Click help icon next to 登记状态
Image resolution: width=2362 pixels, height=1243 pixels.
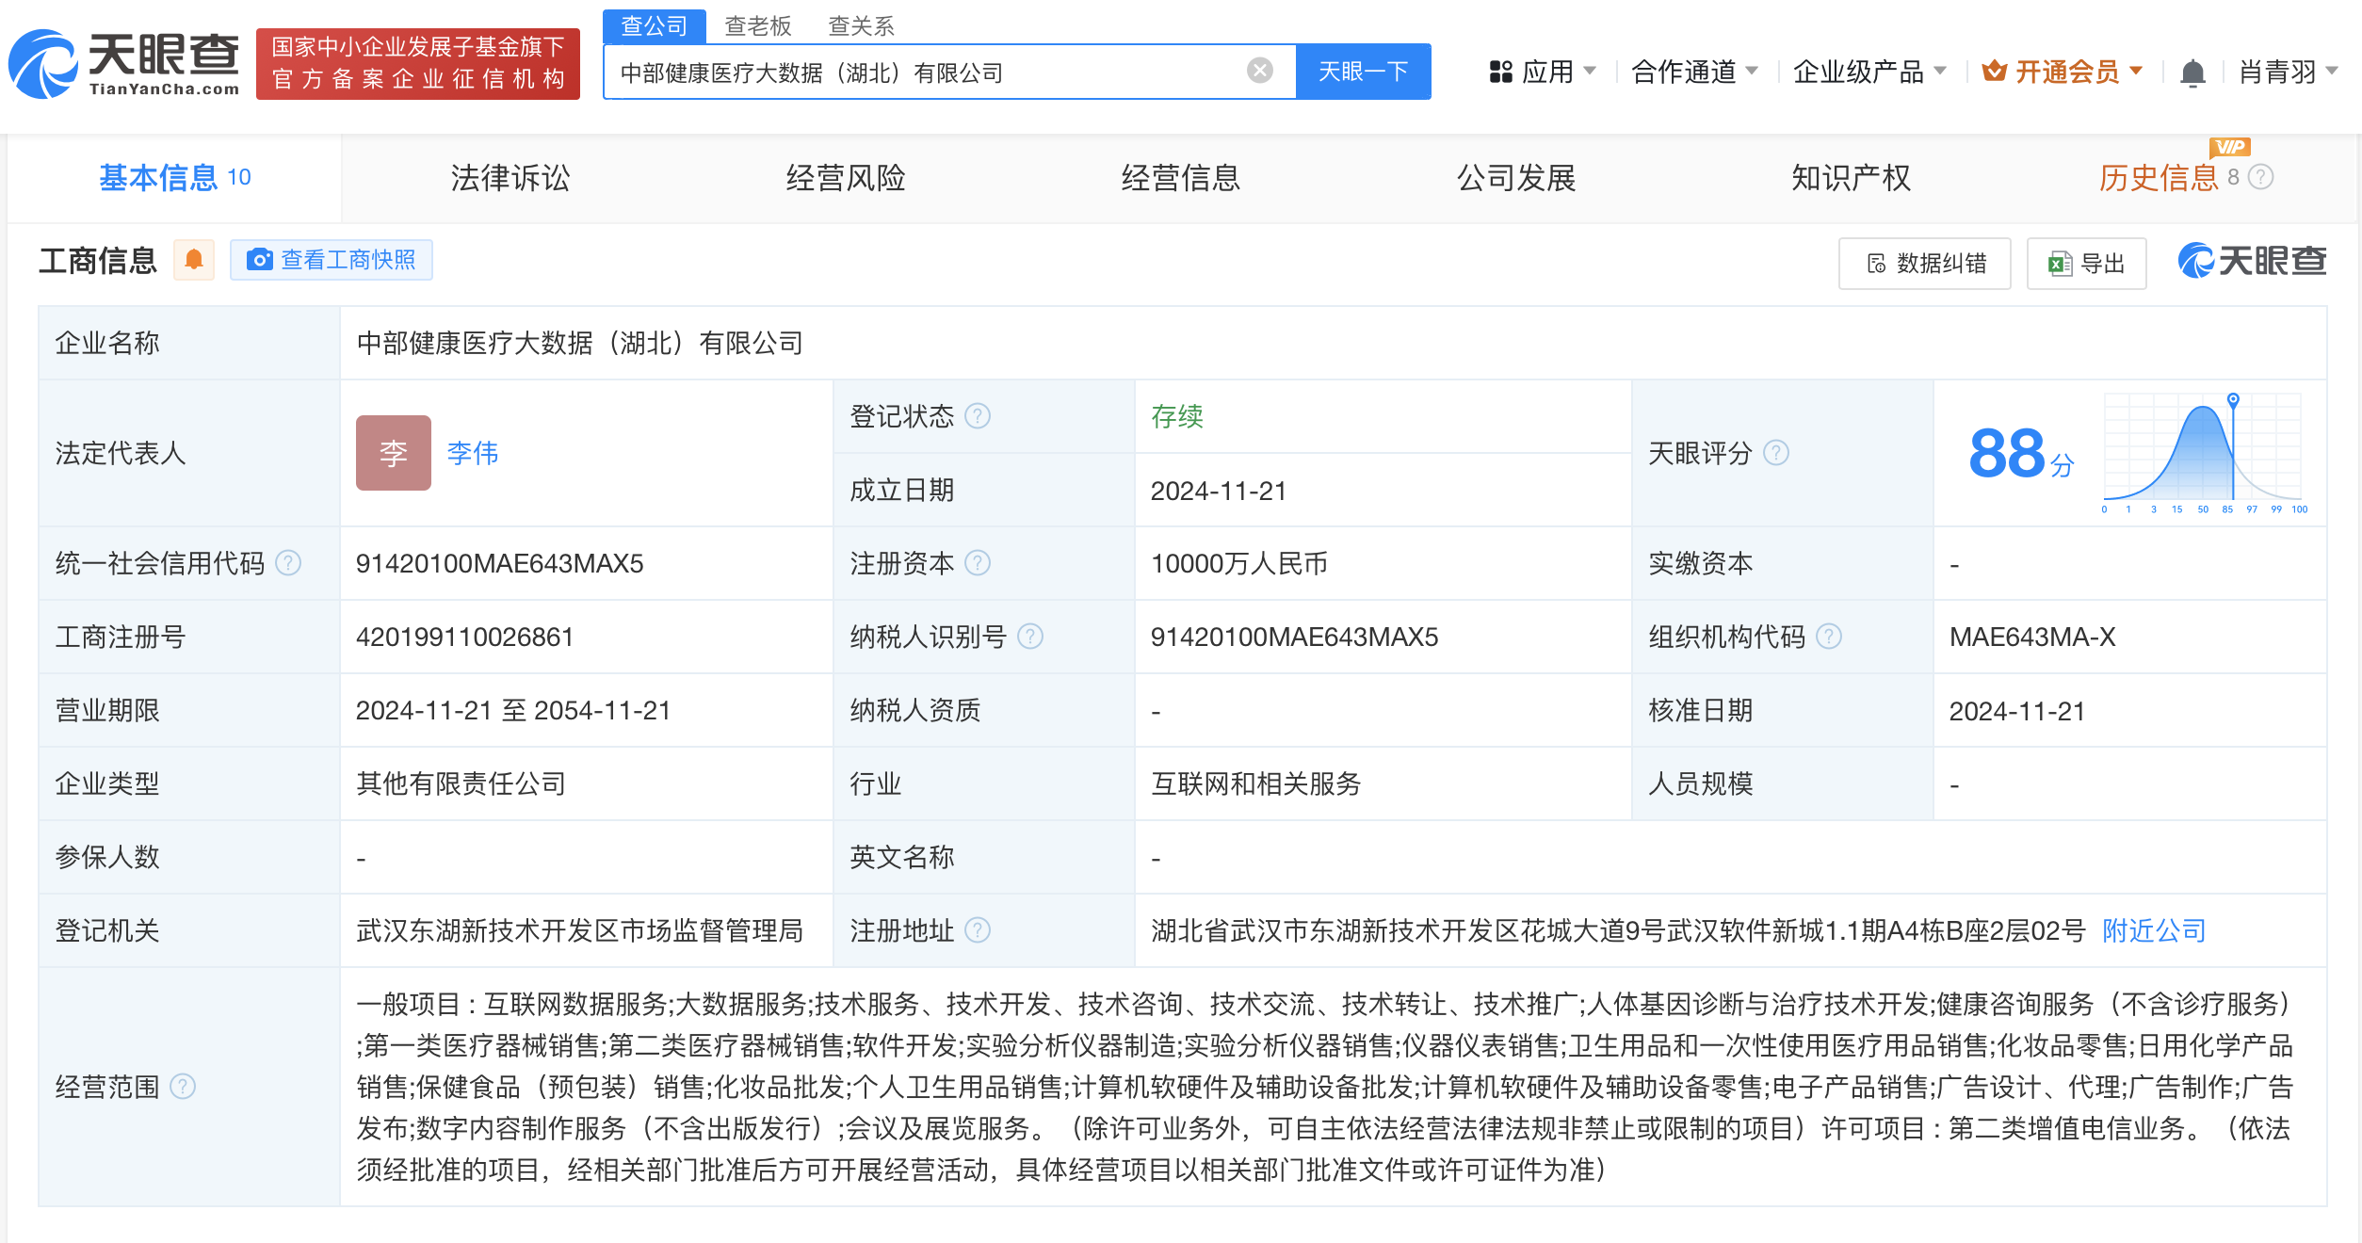coord(978,416)
